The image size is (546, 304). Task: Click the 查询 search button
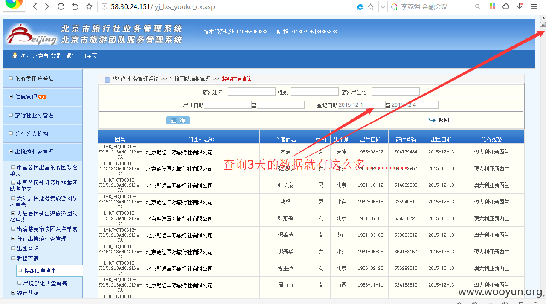pos(178,121)
